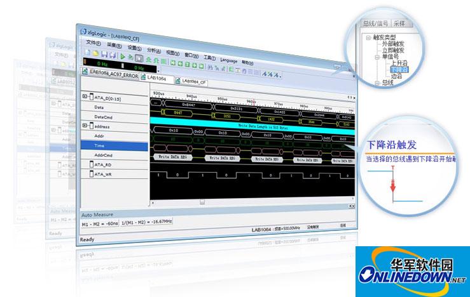Open the 帮助 menu
Viewport: 470px width, 297px height.
pyautogui.click(x=247, y=63)
